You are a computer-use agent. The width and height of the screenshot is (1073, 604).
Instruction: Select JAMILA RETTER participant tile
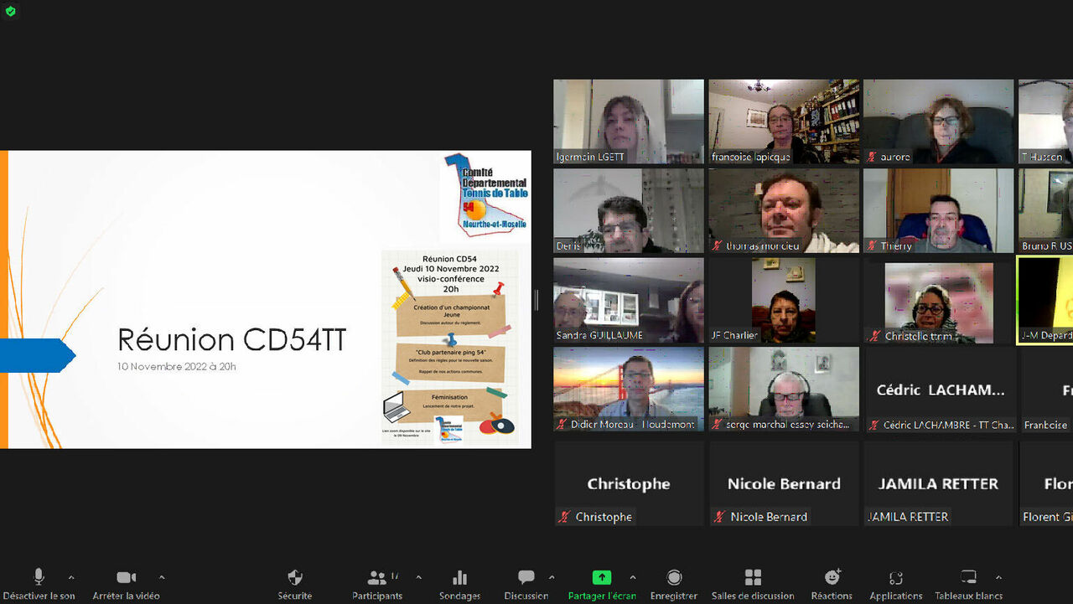pos(939,483)
